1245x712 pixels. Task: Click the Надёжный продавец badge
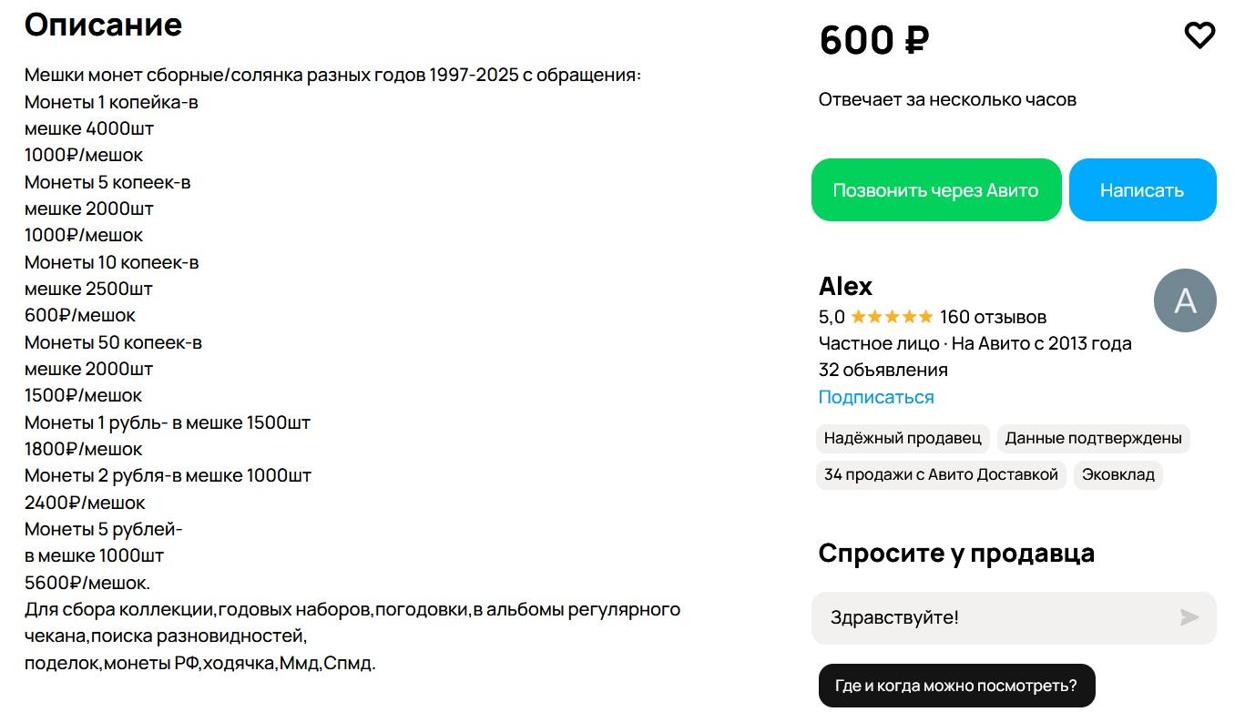tap(903, 438)
